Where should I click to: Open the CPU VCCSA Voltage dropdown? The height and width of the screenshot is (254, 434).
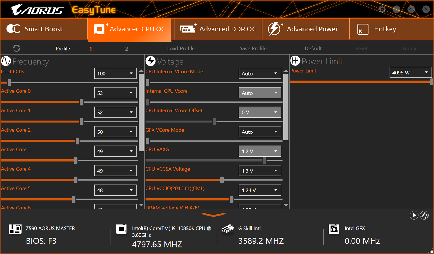tap(260, 171)
